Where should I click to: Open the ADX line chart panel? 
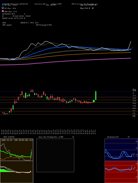tap(17, 150)
